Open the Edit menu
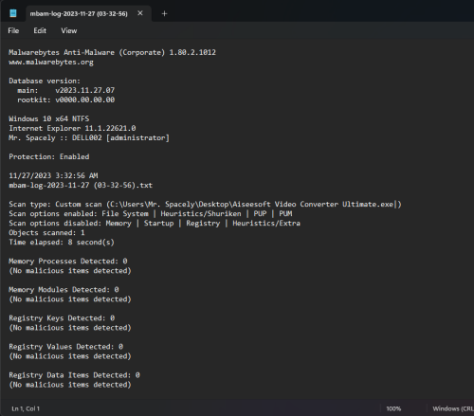Screen dimensions: 474x416 40,30
